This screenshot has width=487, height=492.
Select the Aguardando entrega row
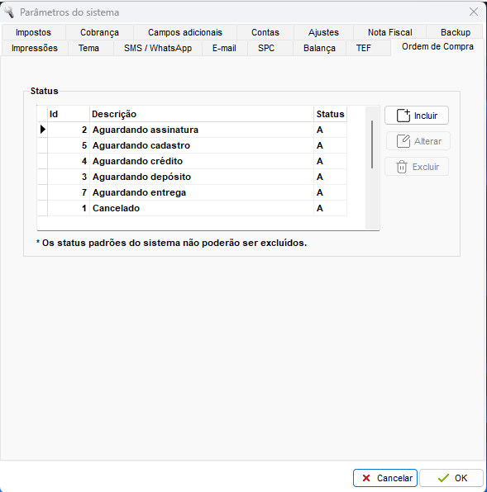coord(193,192)
